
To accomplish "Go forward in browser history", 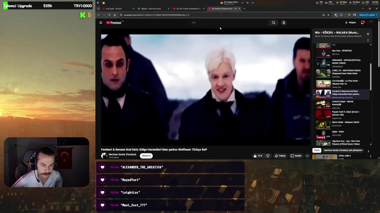I will click(x=104, y=15).
